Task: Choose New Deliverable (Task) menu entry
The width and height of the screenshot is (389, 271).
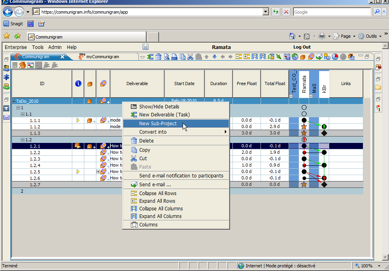Action: (176, 115)
